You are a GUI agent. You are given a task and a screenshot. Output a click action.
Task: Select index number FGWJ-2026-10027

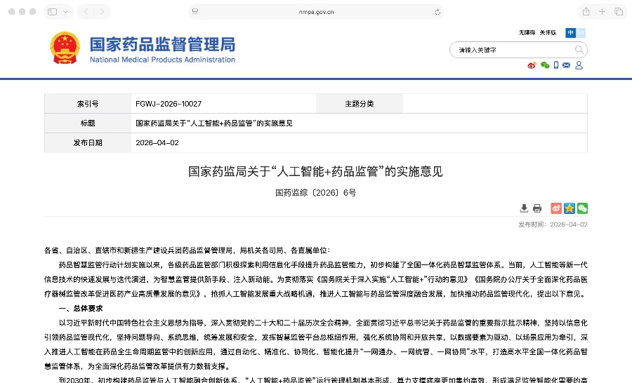pos(169,104)
